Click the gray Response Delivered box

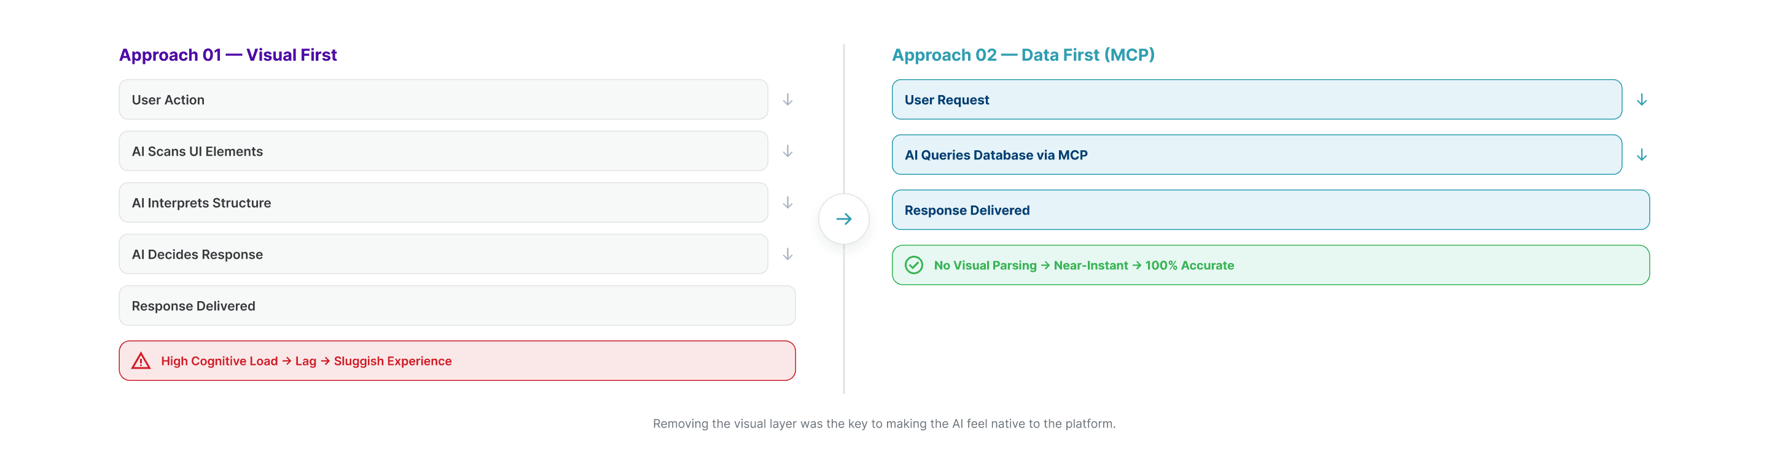pos(456,306)
